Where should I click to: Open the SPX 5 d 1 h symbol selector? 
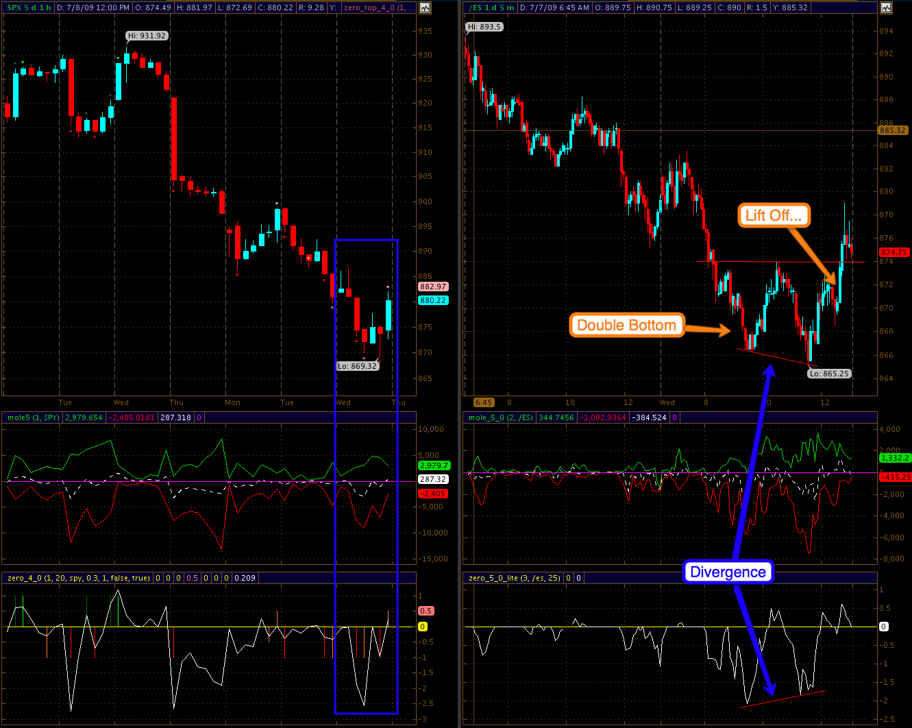click(x=27, y=8)
